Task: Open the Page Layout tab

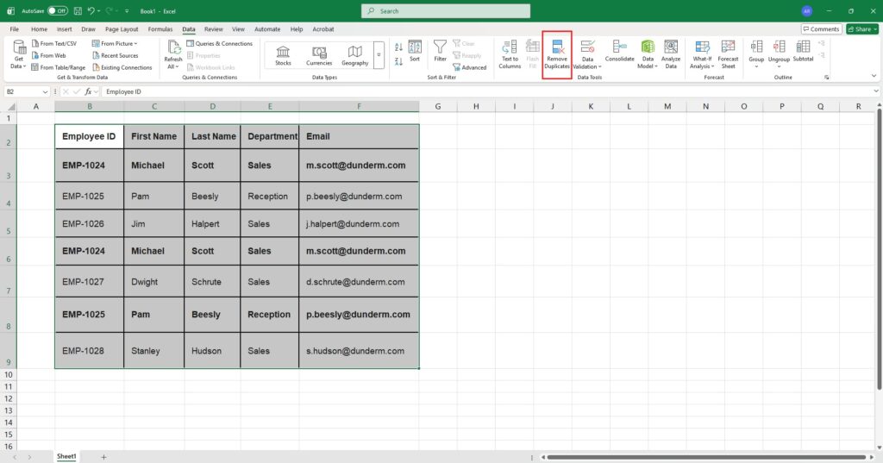Action: pos(122,28)
